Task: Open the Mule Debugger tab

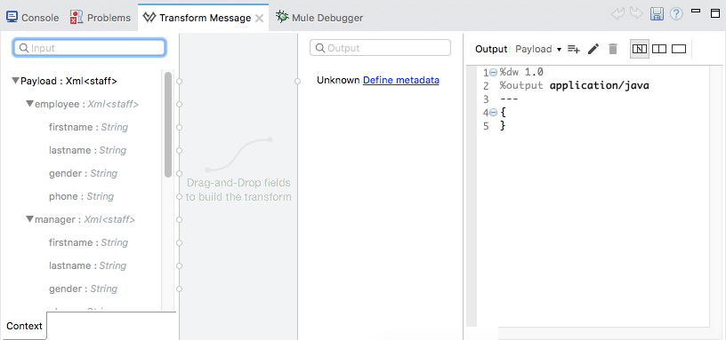Action: [319, 18]
